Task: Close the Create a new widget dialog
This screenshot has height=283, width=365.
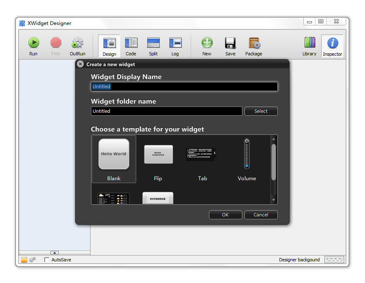Action: [x=81, y=64]
